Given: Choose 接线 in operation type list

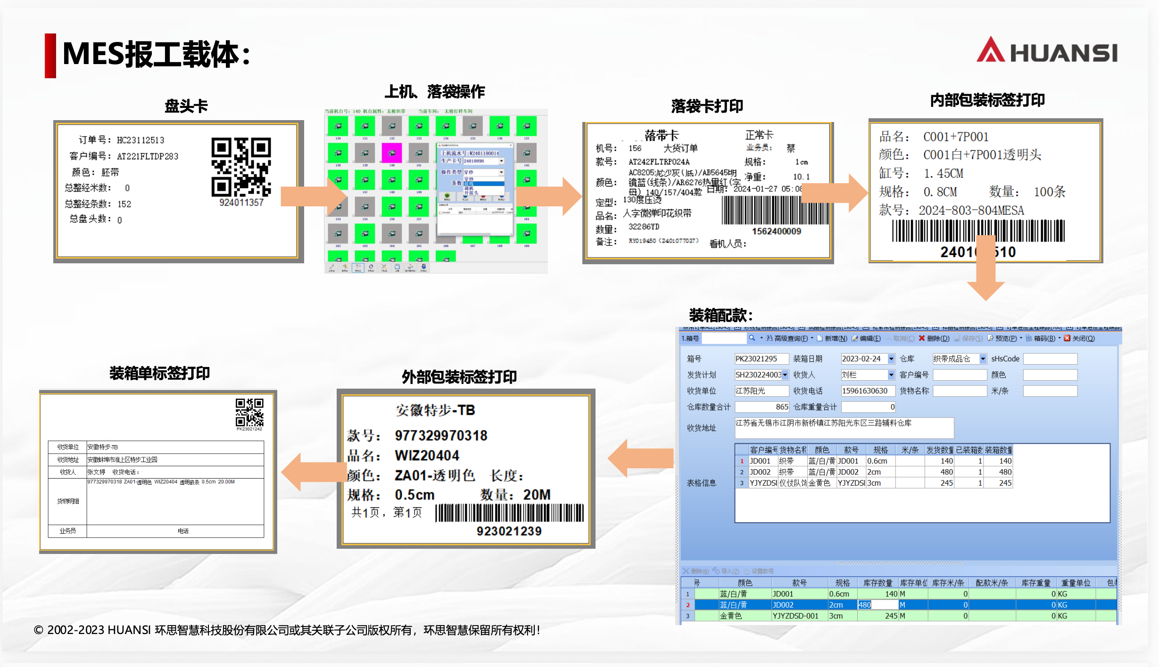Looking at the screenshot, I should click(x=484, y=184).
